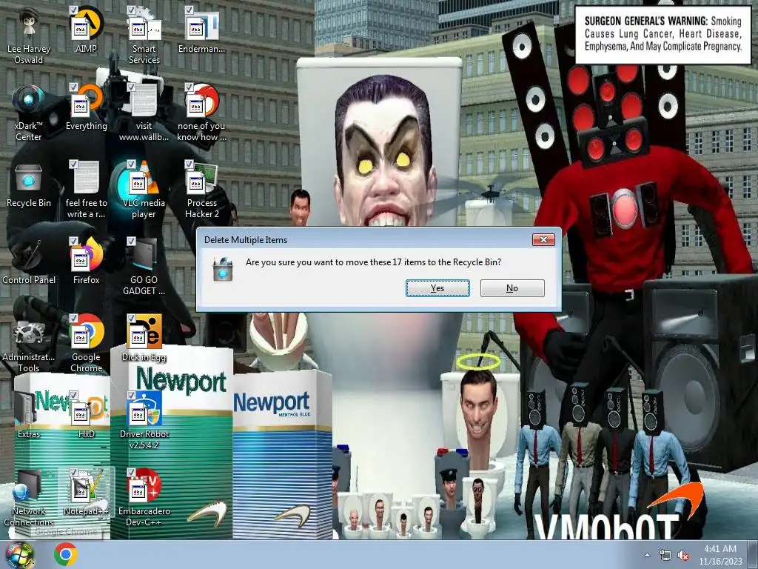Show hidden system tray icons

click(647, 555)
